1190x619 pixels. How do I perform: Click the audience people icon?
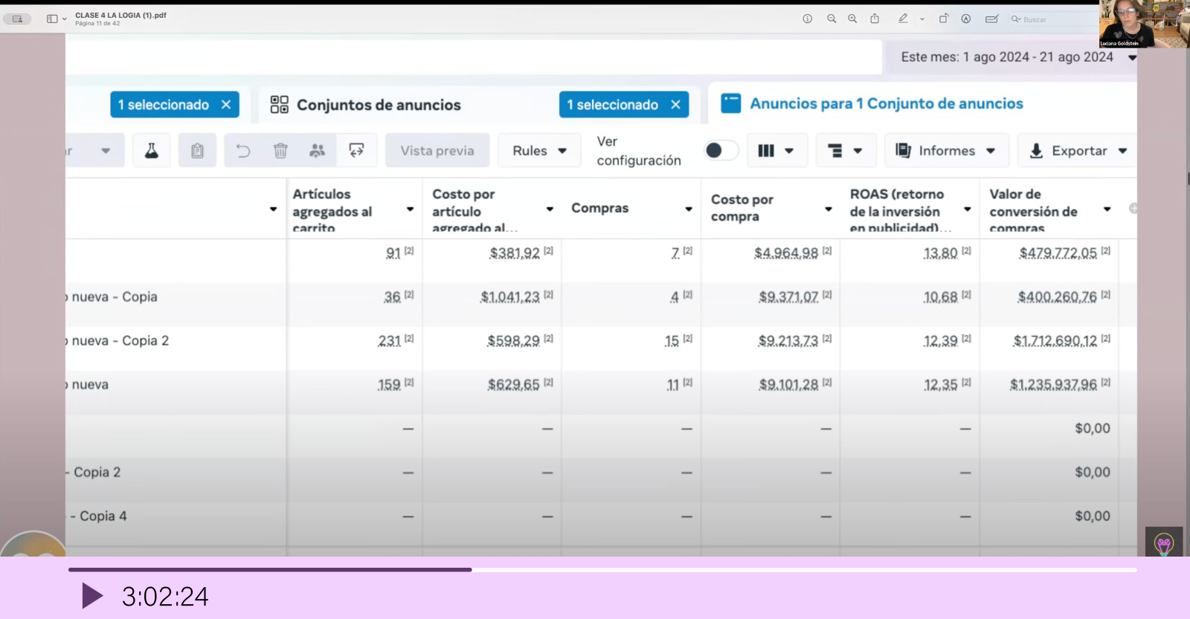click(x=318, y=151)
